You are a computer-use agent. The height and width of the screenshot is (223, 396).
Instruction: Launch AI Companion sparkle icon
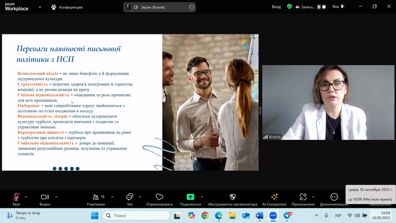[x=274, y=197]
